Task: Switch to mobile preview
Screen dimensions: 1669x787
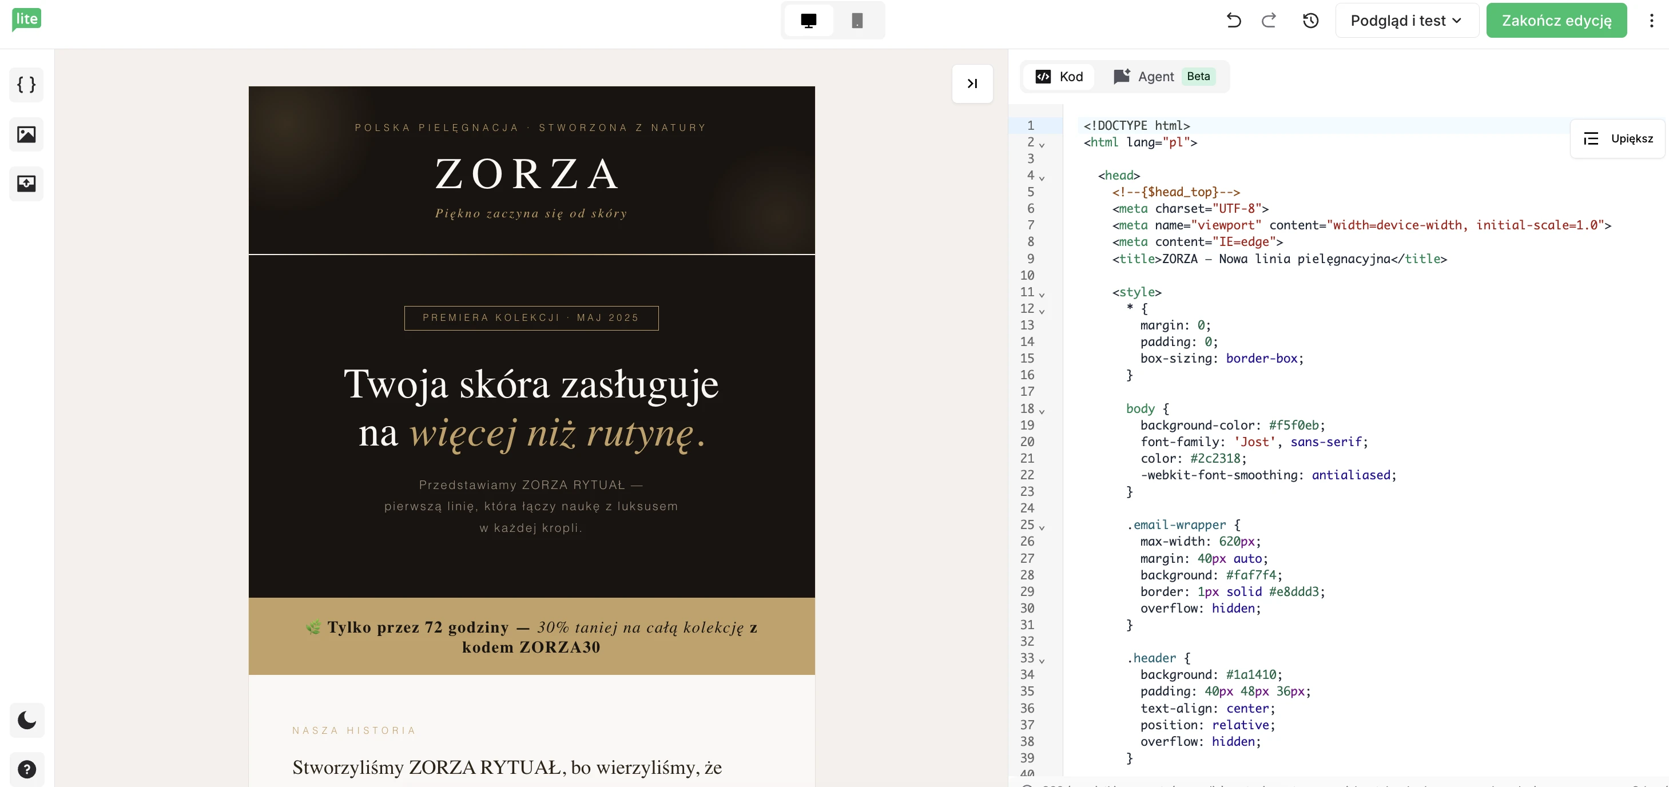Action: [x=857, y=20]
